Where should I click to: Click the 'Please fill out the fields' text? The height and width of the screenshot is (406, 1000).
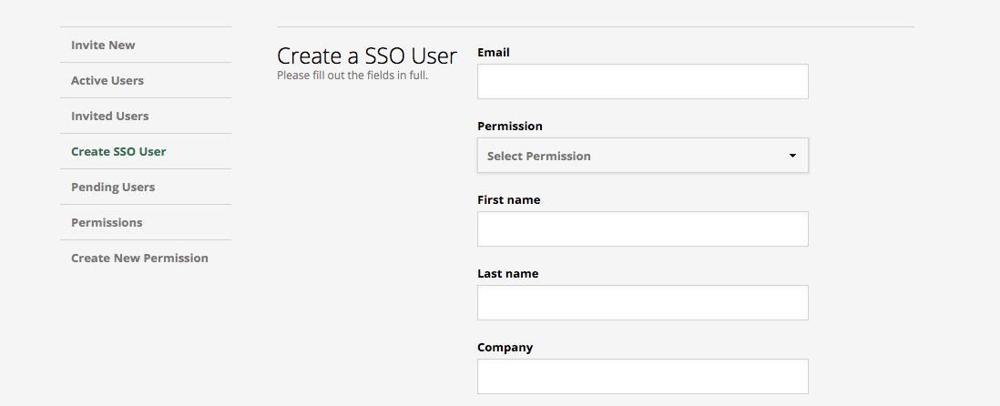pos(352,76)
